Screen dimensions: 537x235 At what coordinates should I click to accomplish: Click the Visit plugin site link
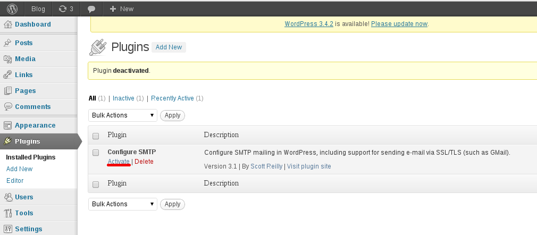tap(309, 166)
